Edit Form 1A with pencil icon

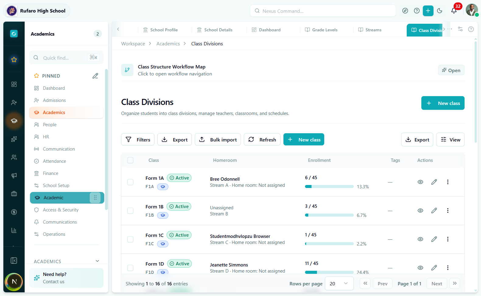(x=434, y=182)
